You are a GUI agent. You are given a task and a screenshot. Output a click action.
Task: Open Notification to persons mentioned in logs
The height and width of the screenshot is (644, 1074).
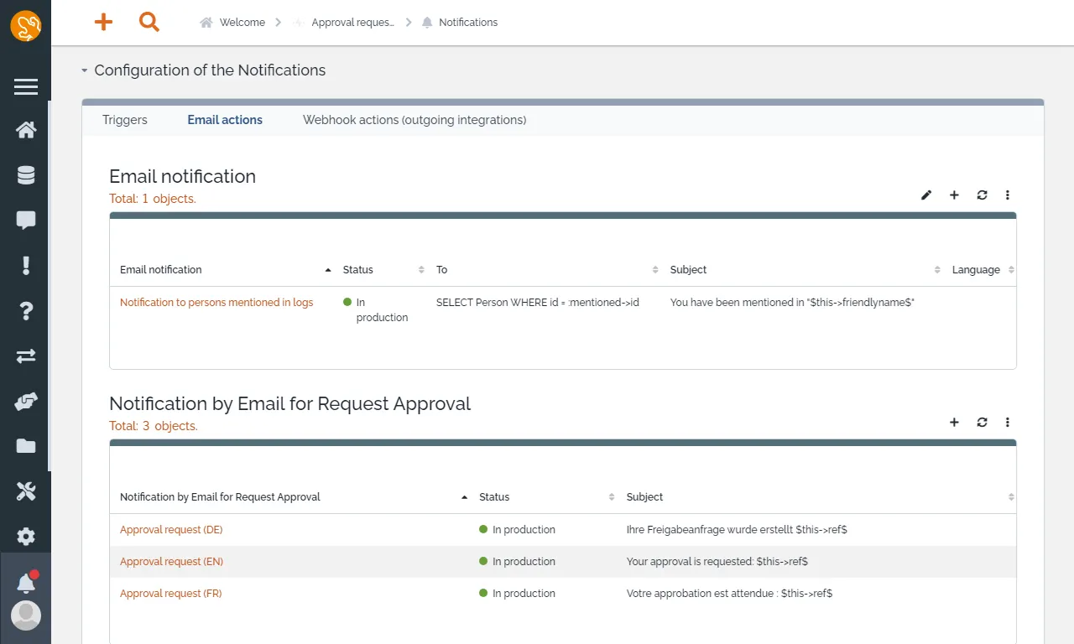[216, 303]
